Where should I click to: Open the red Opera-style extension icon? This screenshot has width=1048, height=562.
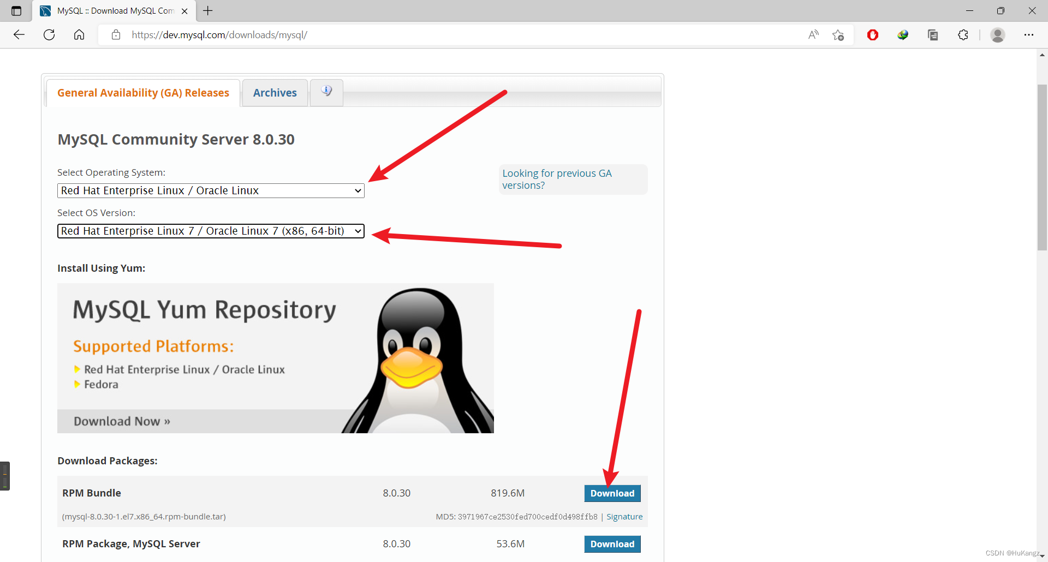point(873,35)
